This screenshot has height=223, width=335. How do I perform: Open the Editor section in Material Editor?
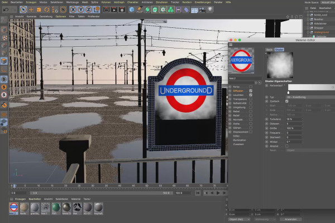[236, 136]
